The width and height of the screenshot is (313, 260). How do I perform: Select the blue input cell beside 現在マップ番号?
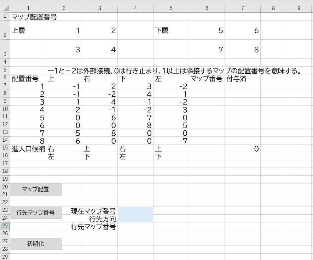135,211
